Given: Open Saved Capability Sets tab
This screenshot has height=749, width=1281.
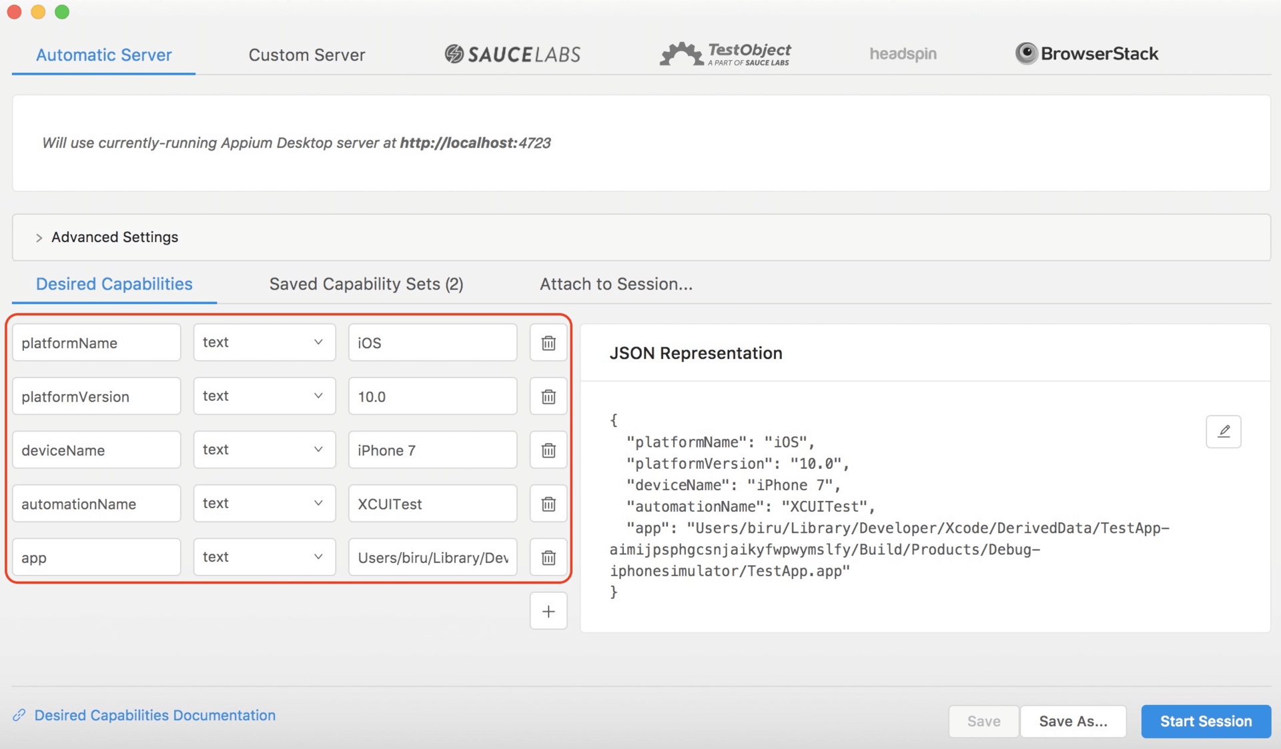Looking at the screenshot, I should point(366,284).
